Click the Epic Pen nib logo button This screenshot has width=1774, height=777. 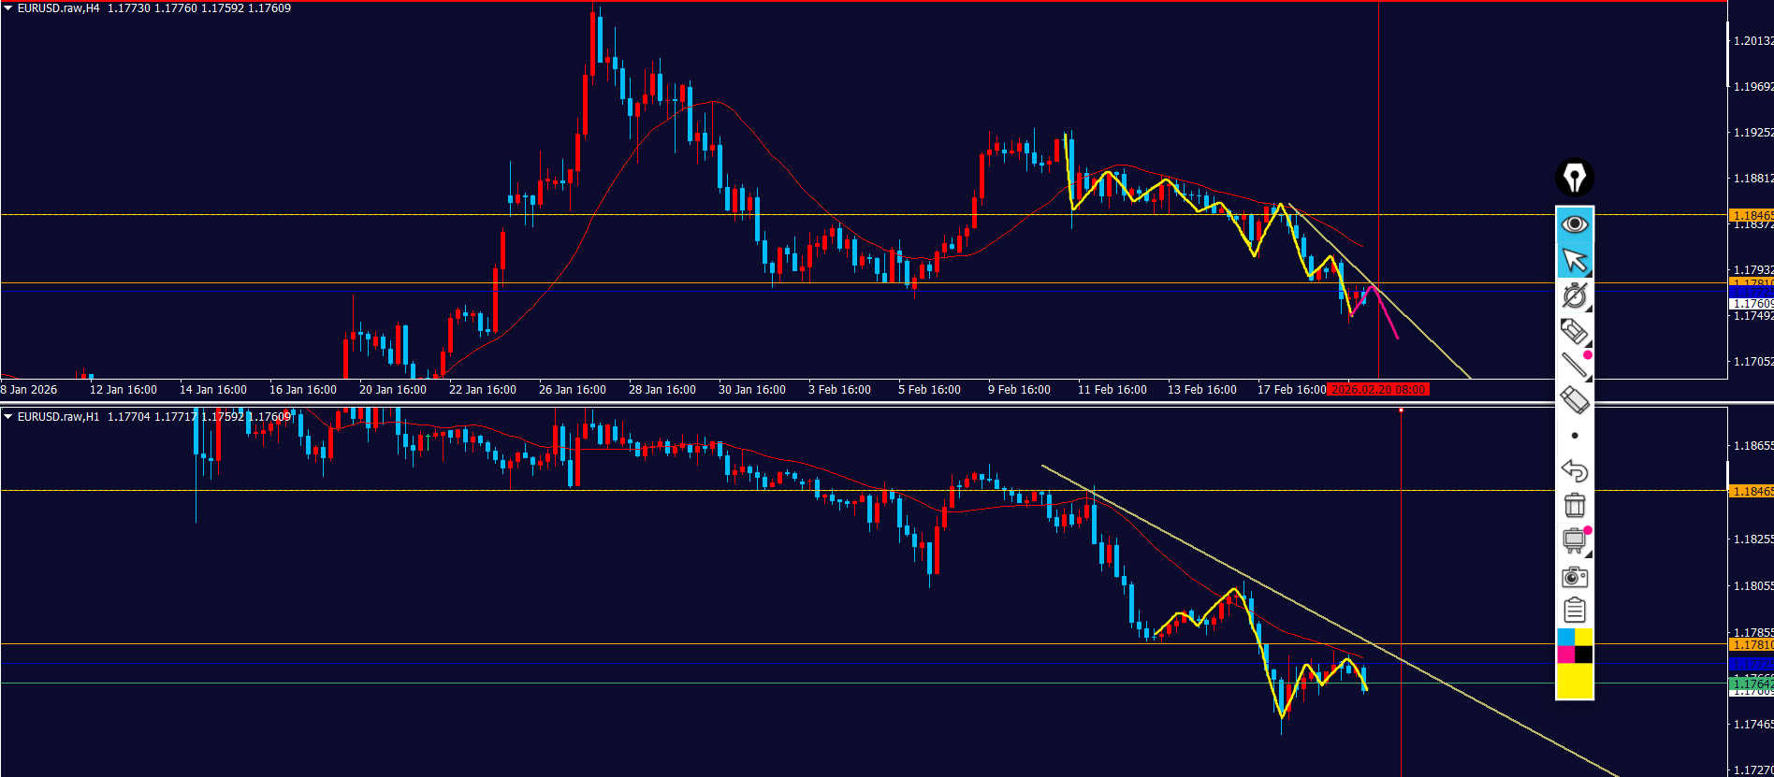click(1574, 178)
